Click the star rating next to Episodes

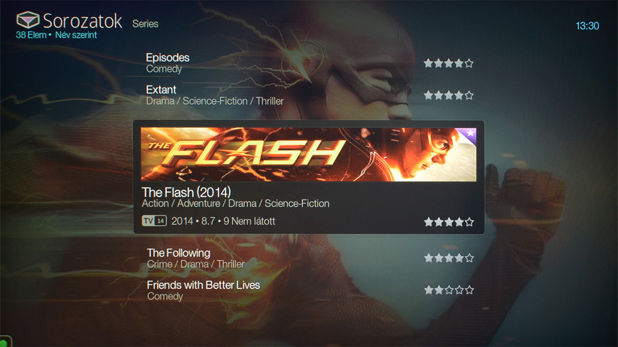click(449, 64)
